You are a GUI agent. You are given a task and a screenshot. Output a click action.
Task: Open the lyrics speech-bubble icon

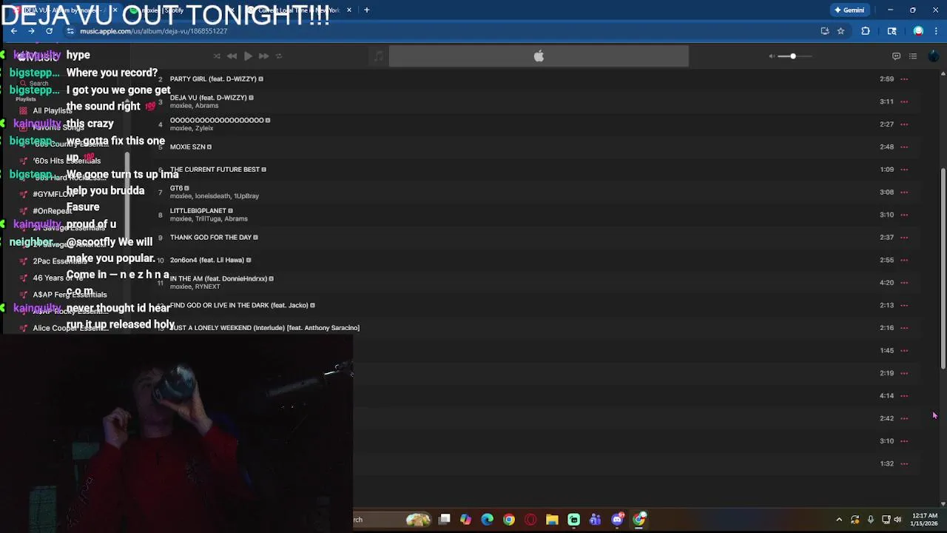point(896,56)
